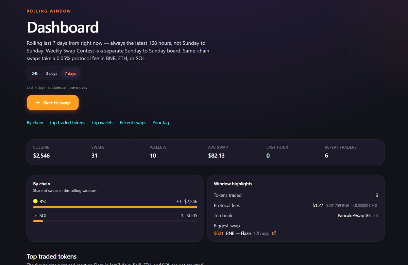Click the 'BNB → Flaze' swap pair text
This screenshot has height=265, width=408.
coord(238,233)
